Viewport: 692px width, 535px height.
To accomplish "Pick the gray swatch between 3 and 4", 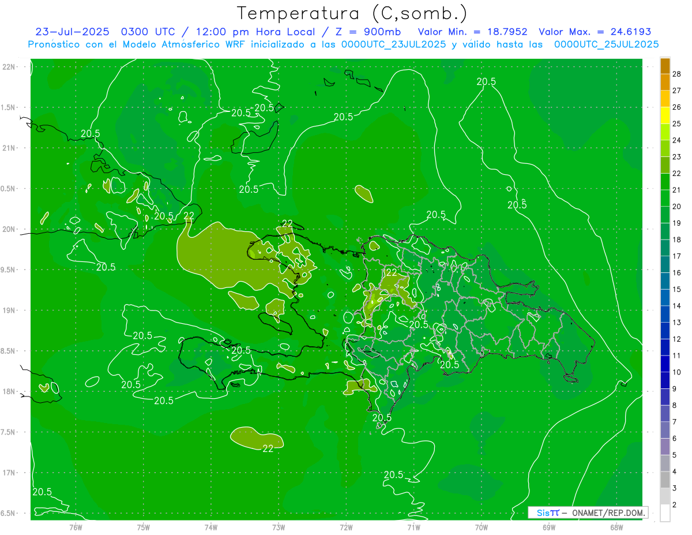I will pyautogui.click(x=665, y=480).
